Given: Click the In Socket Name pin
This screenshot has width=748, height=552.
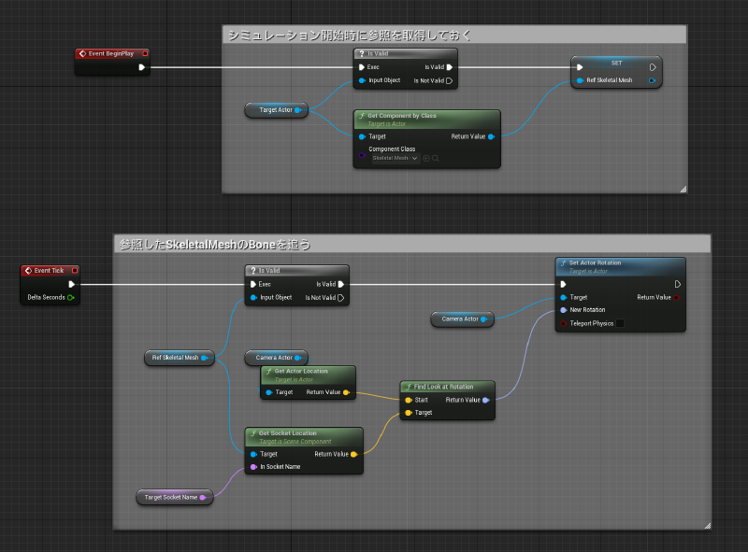Looking at the screenshot, I should [253, 467].
